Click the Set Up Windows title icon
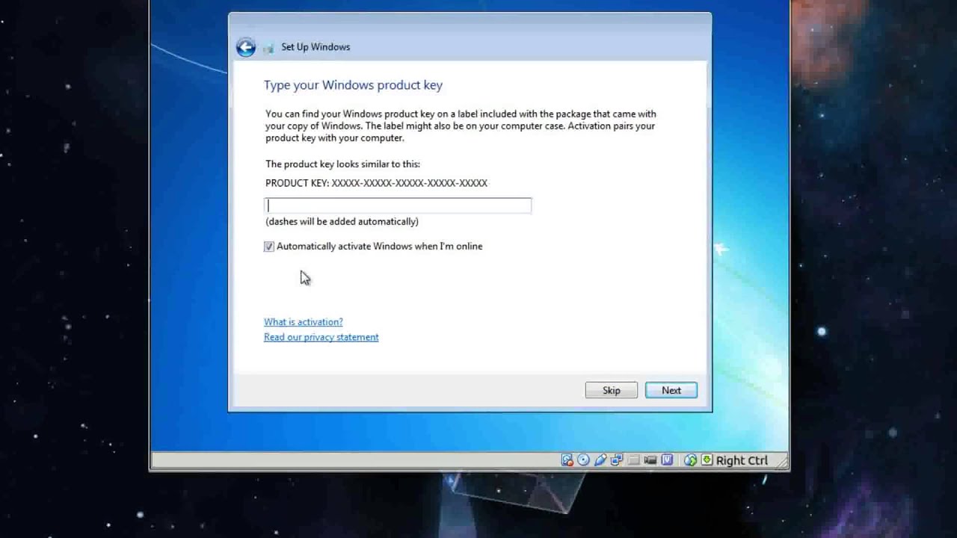 pos(268,47)
